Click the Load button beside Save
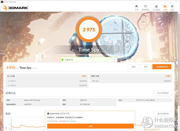180x131 pixels. pyautogui.click(x=133, y=67)
